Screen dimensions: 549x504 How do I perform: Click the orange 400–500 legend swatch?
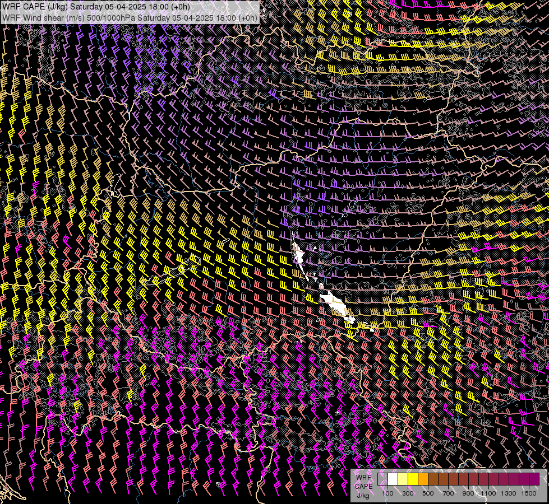423,479
